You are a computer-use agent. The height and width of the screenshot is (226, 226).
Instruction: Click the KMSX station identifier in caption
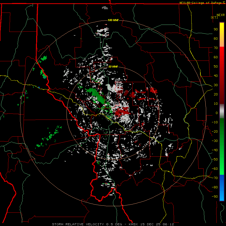134,224
